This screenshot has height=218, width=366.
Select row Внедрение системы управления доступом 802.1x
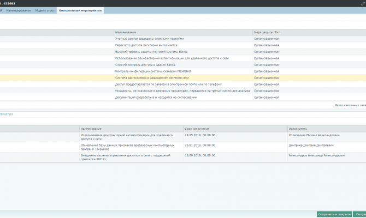(183, 158)
